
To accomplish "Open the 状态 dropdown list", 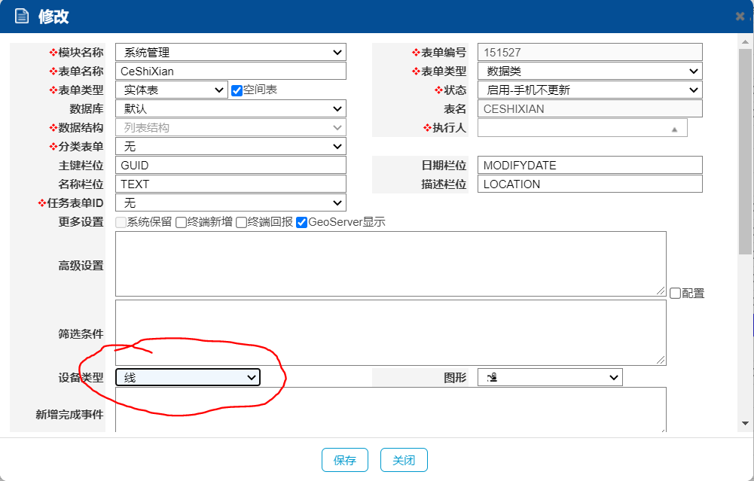I will tap(589, 90).
